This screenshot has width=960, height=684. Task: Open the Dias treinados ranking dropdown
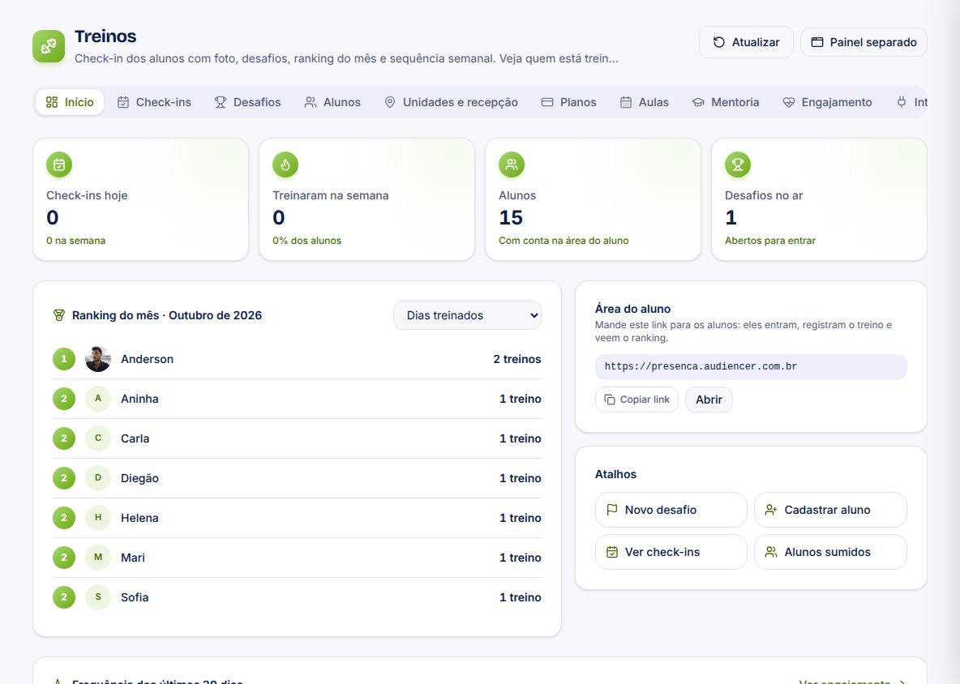467,315
